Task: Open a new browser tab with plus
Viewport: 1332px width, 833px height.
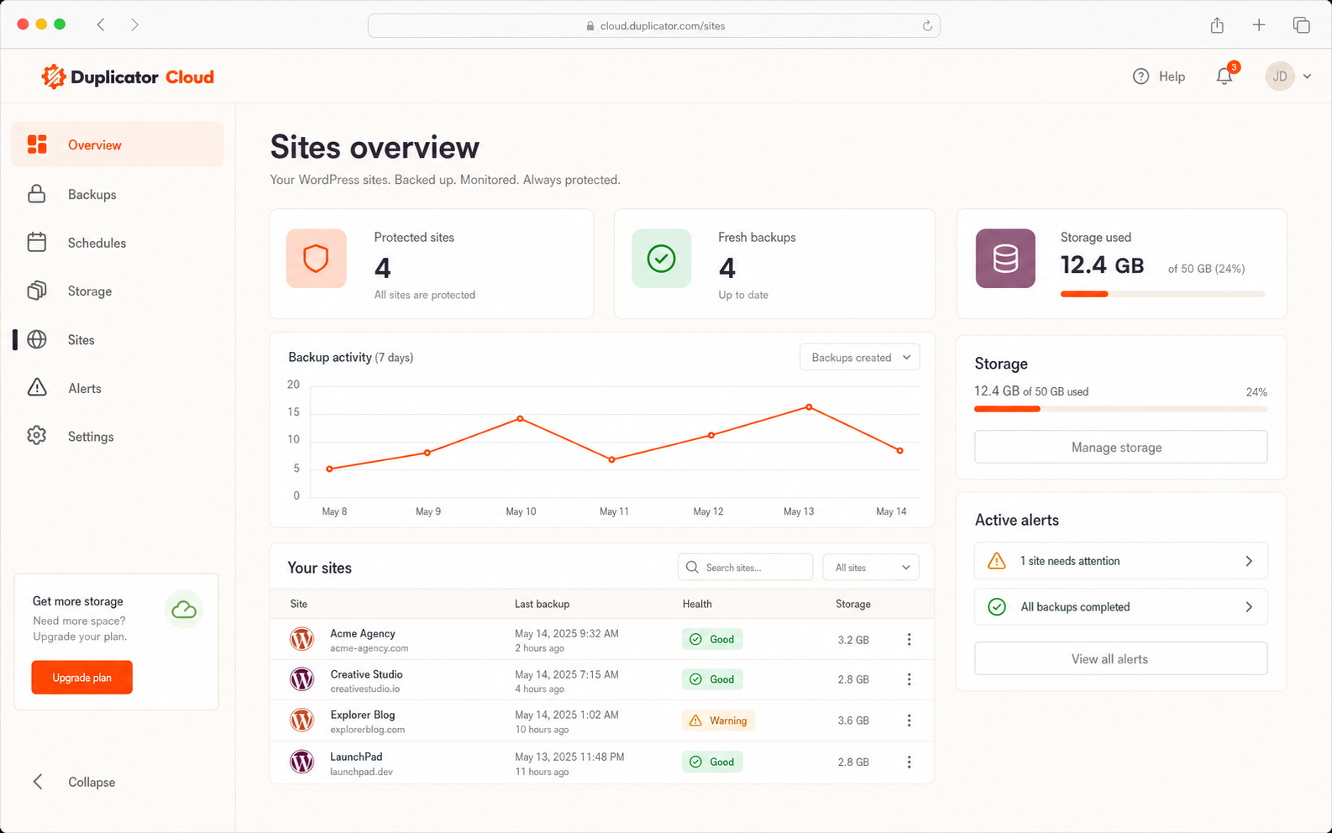Action: pos(1259,25)
